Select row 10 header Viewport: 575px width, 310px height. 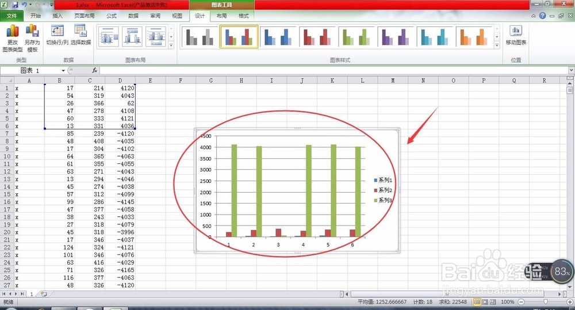point(7,156)
